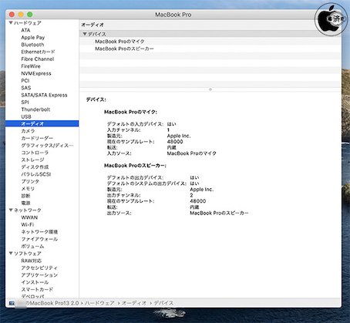The width and height of the screenshot is (350, 323).
Task: Collapse the ネットワーク section triangle
Action: point(11,210)
